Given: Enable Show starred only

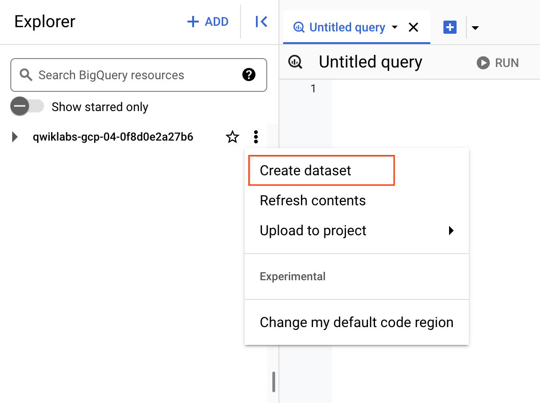Looking at the screenshot, I should pyautogui.click(x=27, y=106).
